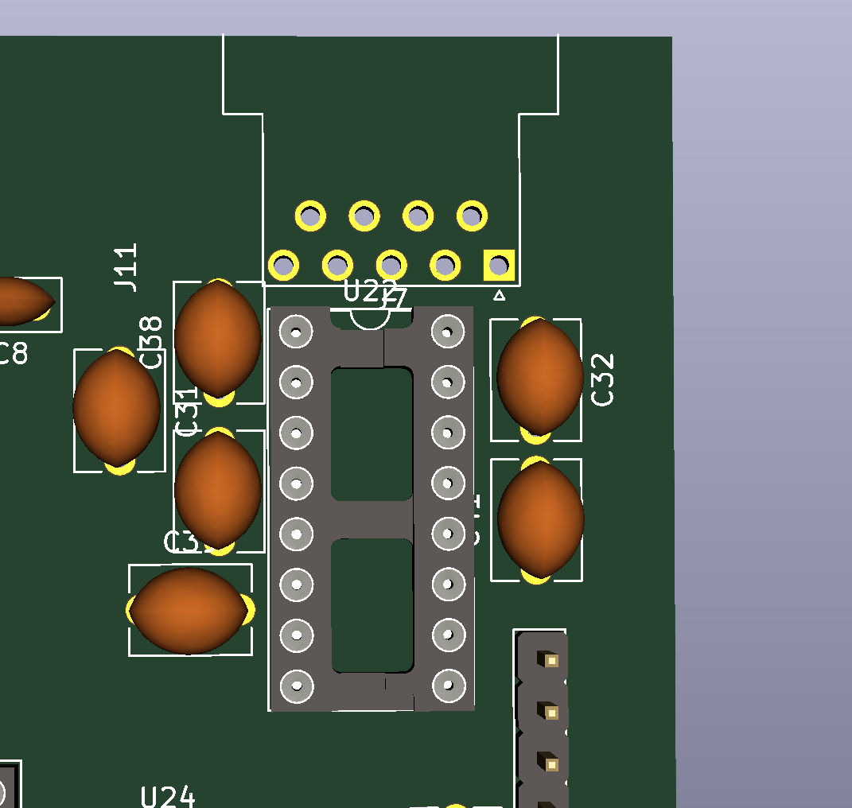Select the rightmost round hole in connector's top row
The image size is (852, 808).
[x=472, y=216]
